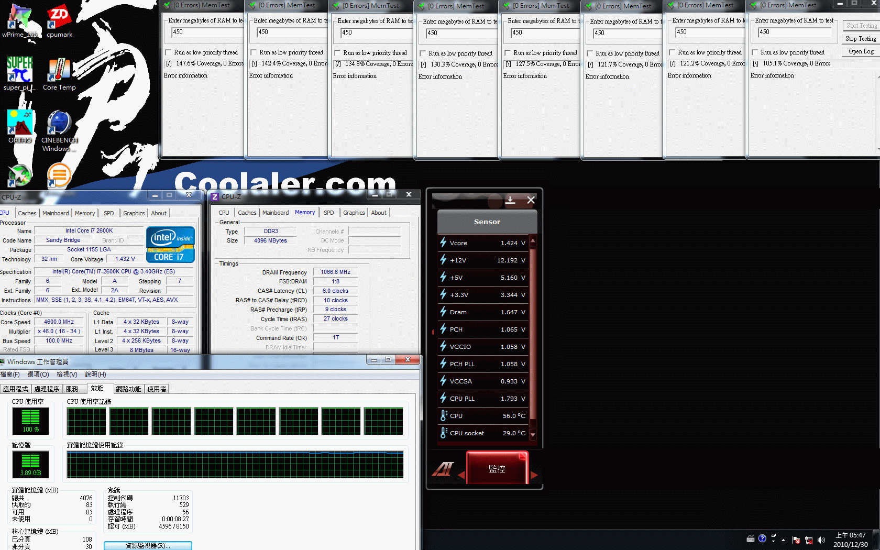
Task: Switch to the 使用者 tab in Task Manager
Action: pyautogui.click(x=157, y=389)
